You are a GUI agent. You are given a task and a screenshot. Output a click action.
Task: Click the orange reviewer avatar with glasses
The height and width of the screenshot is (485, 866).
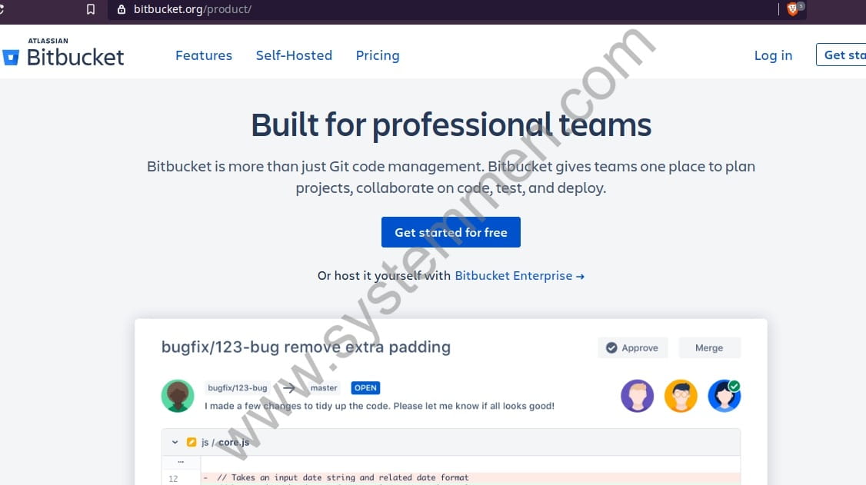[x=681, y=396]
